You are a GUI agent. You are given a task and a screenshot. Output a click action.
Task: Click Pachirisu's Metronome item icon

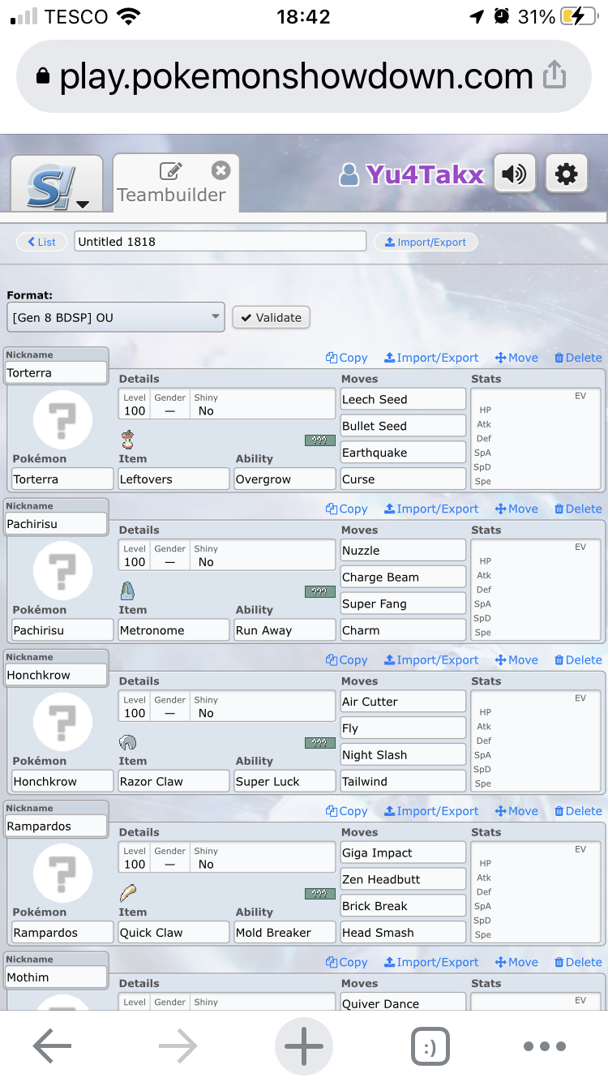coord(127,591)
